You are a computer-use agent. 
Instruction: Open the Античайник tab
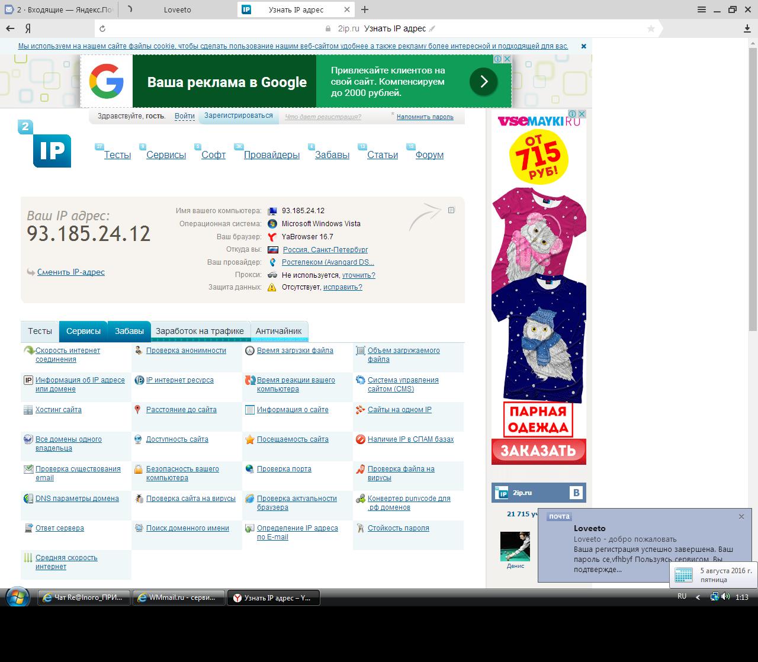(279, 331)
